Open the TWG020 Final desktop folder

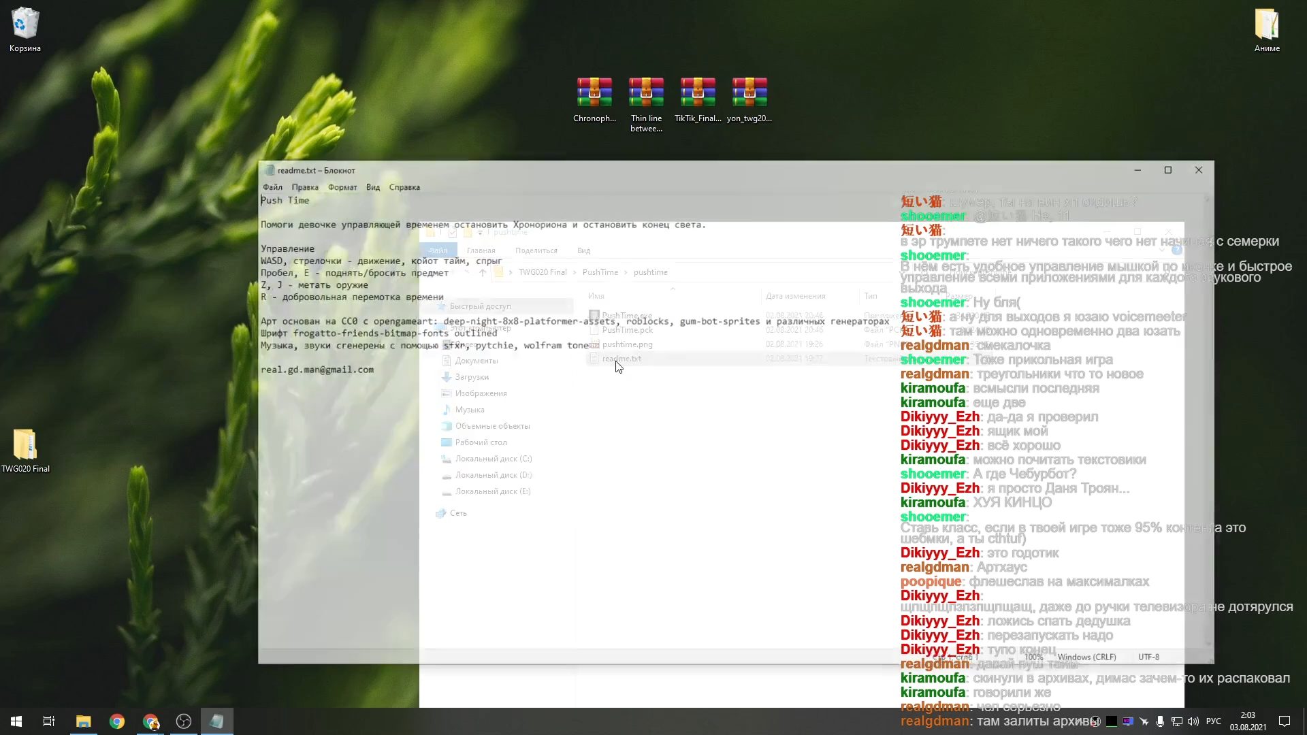pyautogui.click(x=25, y=445)
